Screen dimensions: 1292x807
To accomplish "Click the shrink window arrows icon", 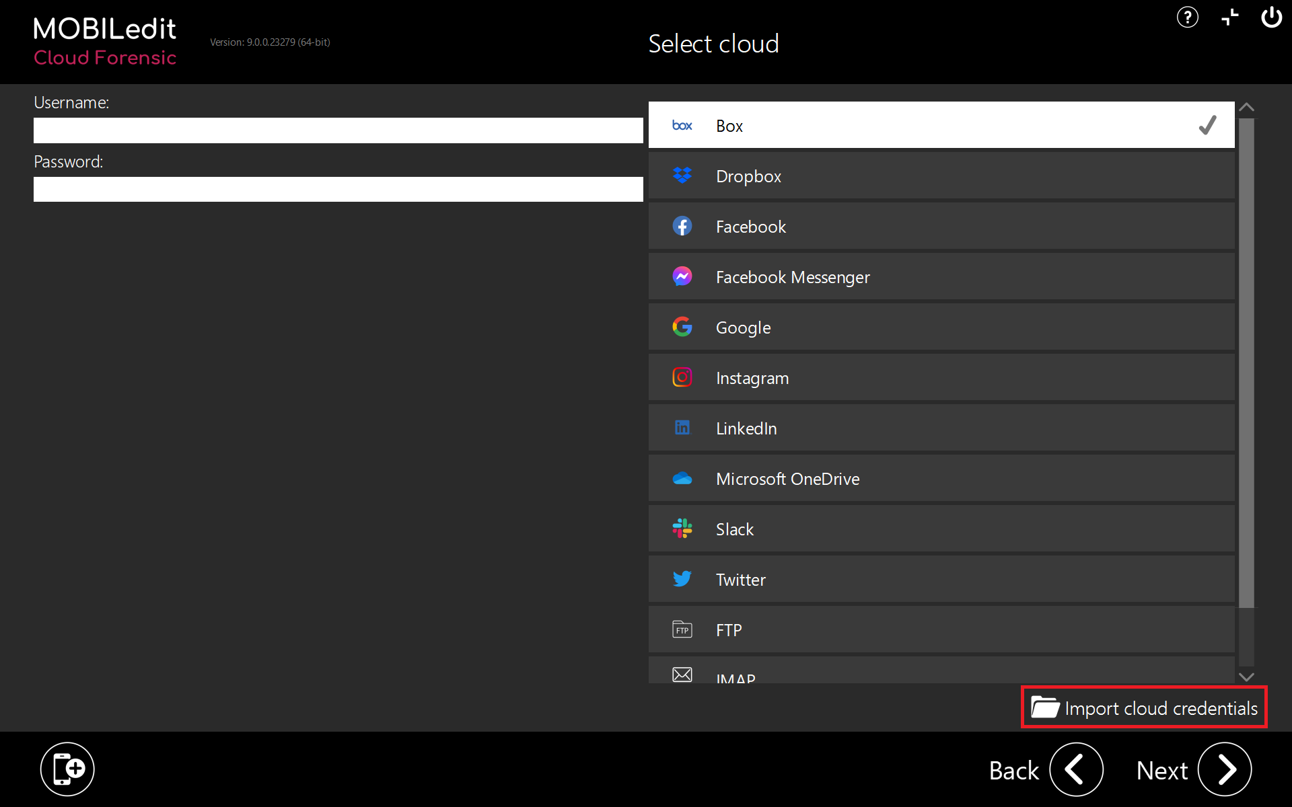I will pyautogui.click(x=1229, y=17).
